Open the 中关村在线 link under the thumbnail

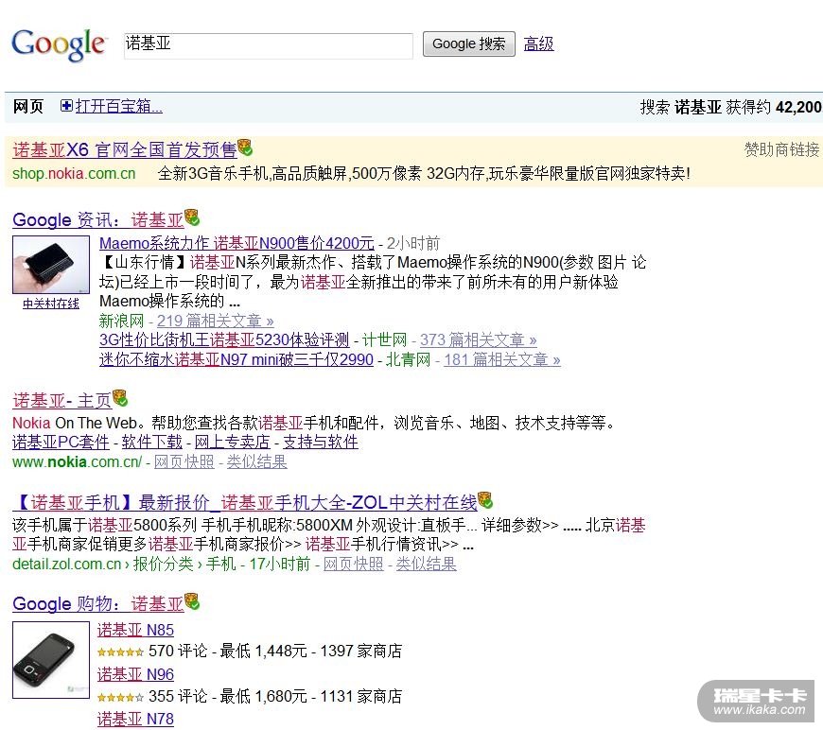click(x=51, y=304)
